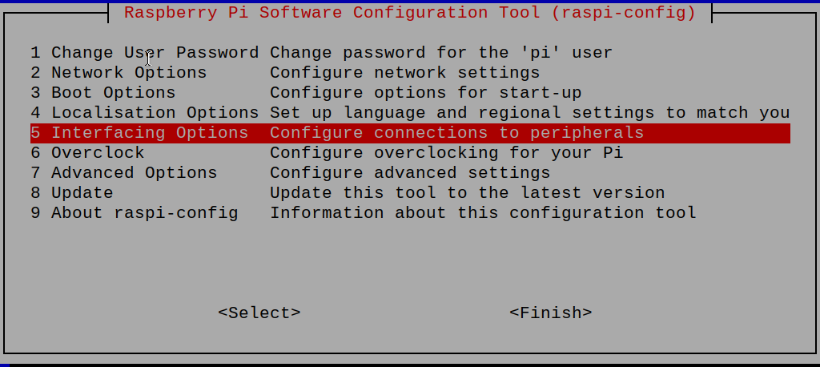820x367 pixels.
Task: Click 'Configure advanced settings' description
Action: pos(410,173)
